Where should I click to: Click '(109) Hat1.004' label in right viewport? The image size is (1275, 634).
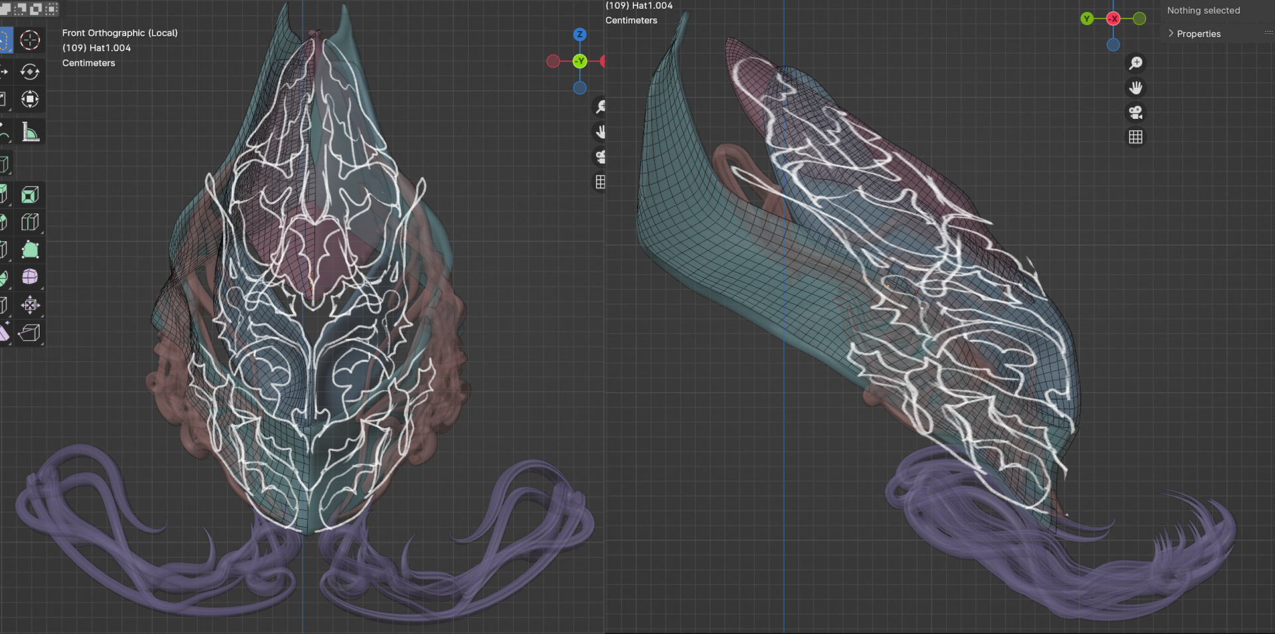639,5
